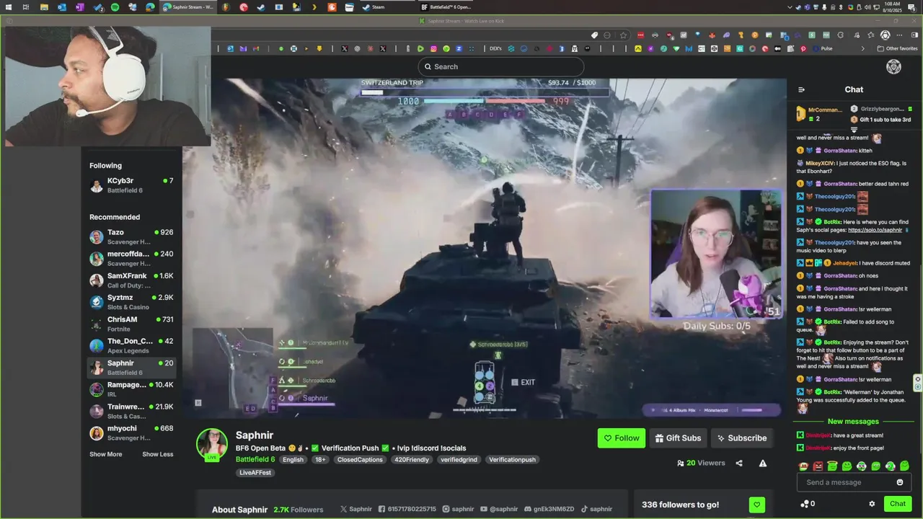
Task: Jump to the New messages divider in chat
Action: pyautogui.click(x=853, y=422)
